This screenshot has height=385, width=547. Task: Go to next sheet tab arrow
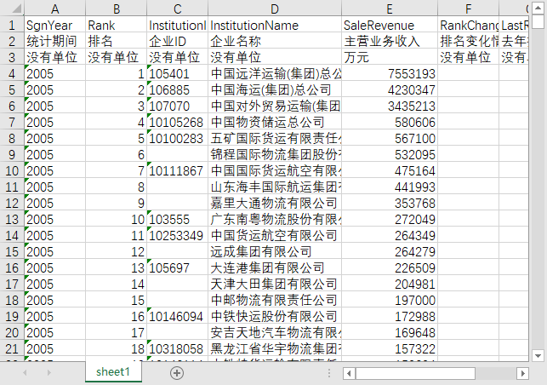click(x=48, y=373)
